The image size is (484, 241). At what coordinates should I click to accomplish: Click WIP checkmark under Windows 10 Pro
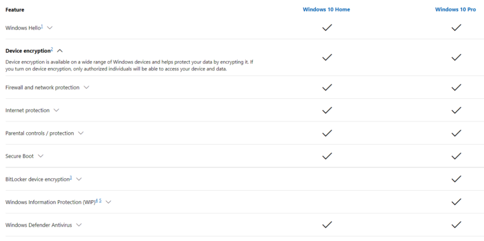[456, 202]
